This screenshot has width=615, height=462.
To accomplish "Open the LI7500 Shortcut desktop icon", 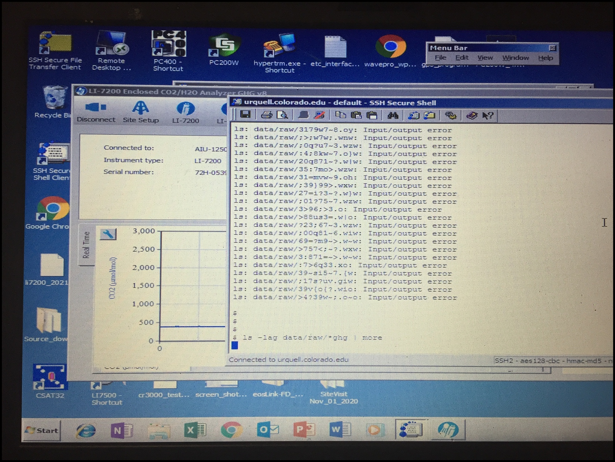I will 107,394.
